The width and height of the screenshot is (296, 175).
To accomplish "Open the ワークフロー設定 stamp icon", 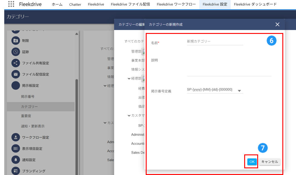I will (x=16, y=137).
